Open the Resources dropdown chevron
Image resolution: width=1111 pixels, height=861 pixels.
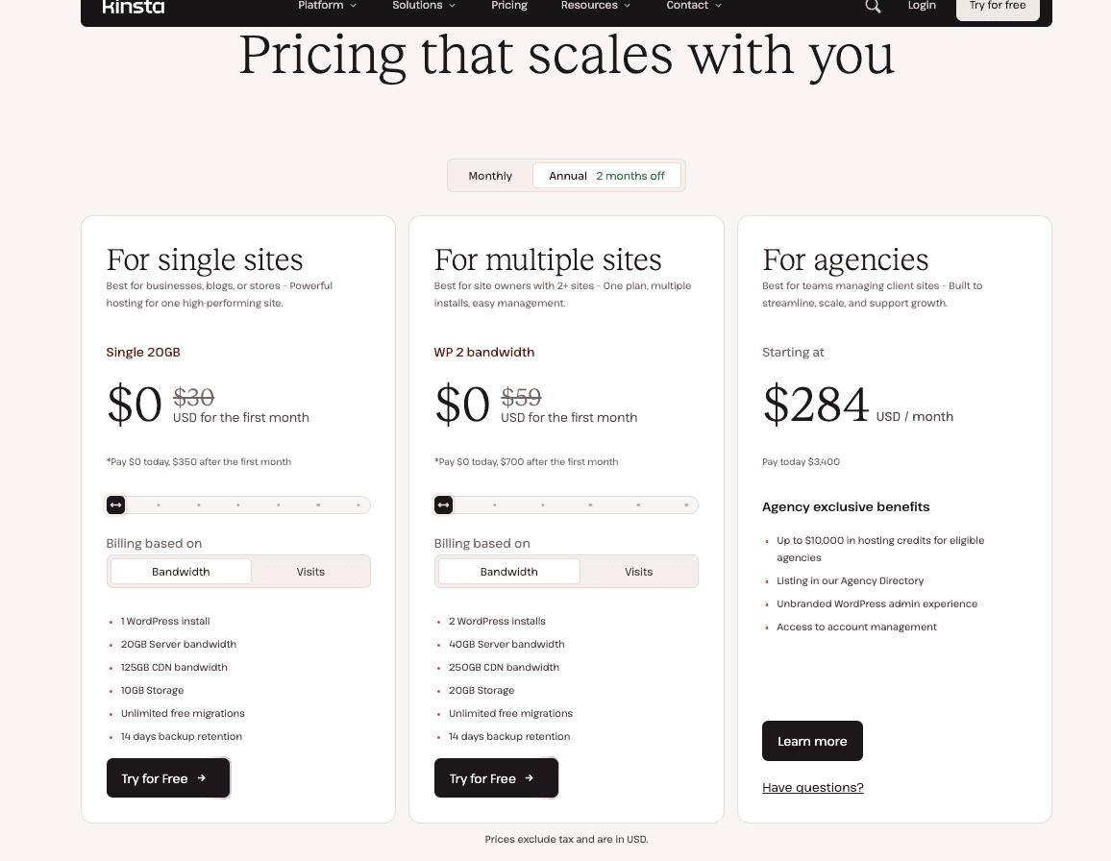[627, 6]
